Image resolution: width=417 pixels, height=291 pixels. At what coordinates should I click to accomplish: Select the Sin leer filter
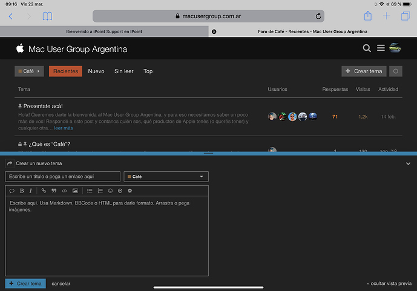pyautogui.click(x=123, y=71)
